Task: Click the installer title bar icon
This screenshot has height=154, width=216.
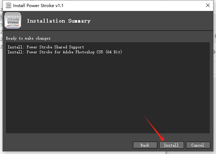Action: (x=8, y=6)
